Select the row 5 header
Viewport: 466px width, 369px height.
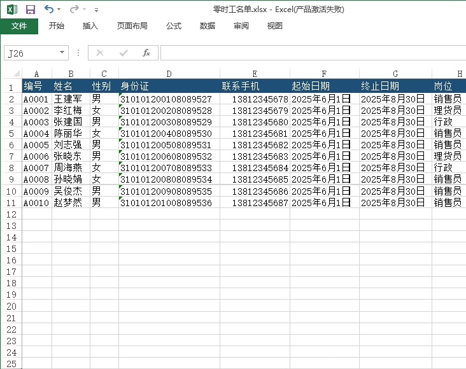click(x=11, y=134)
